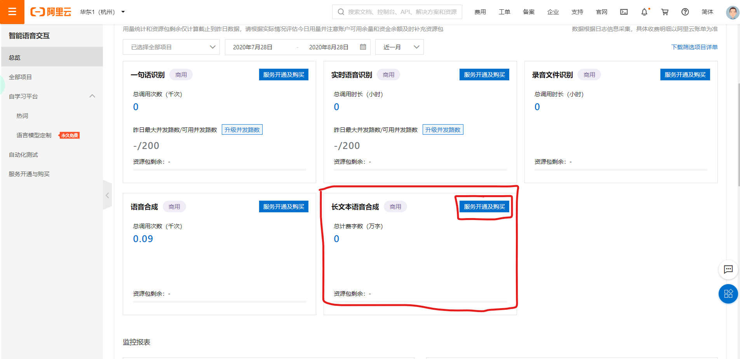Viewport: 740px width, 359px height.
Task: Click the help question mark icon
Action: coord(684,12)
